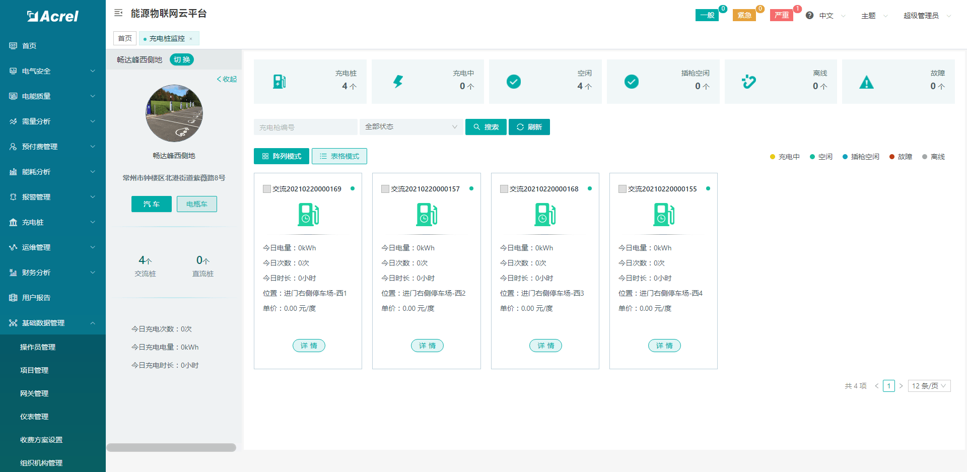967x472 pixels.
Task: Click charger icon of pile 20210220000169
Action: click(308, 215)
